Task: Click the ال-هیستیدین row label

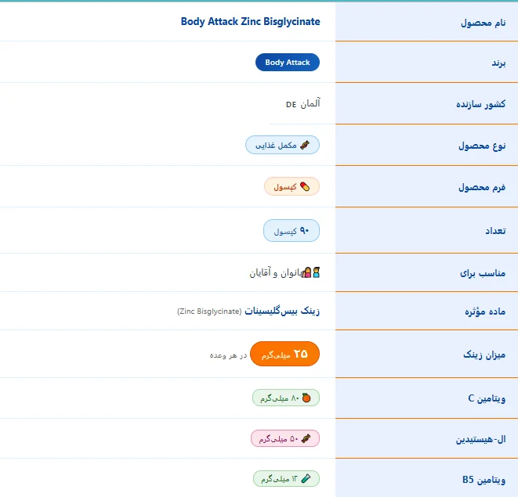Action: (480, 439)
